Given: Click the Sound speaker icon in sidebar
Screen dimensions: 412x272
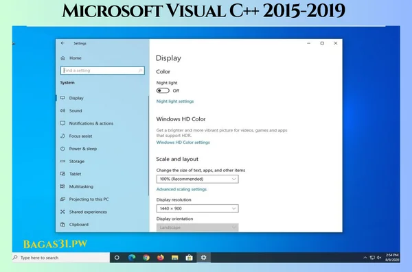Looking at the screenshot, I should pyautogui.click(x=62, y=110).
